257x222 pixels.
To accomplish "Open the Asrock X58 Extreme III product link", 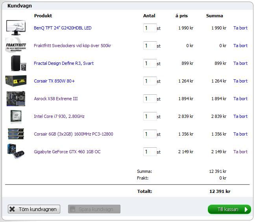I will click(55, 99).
